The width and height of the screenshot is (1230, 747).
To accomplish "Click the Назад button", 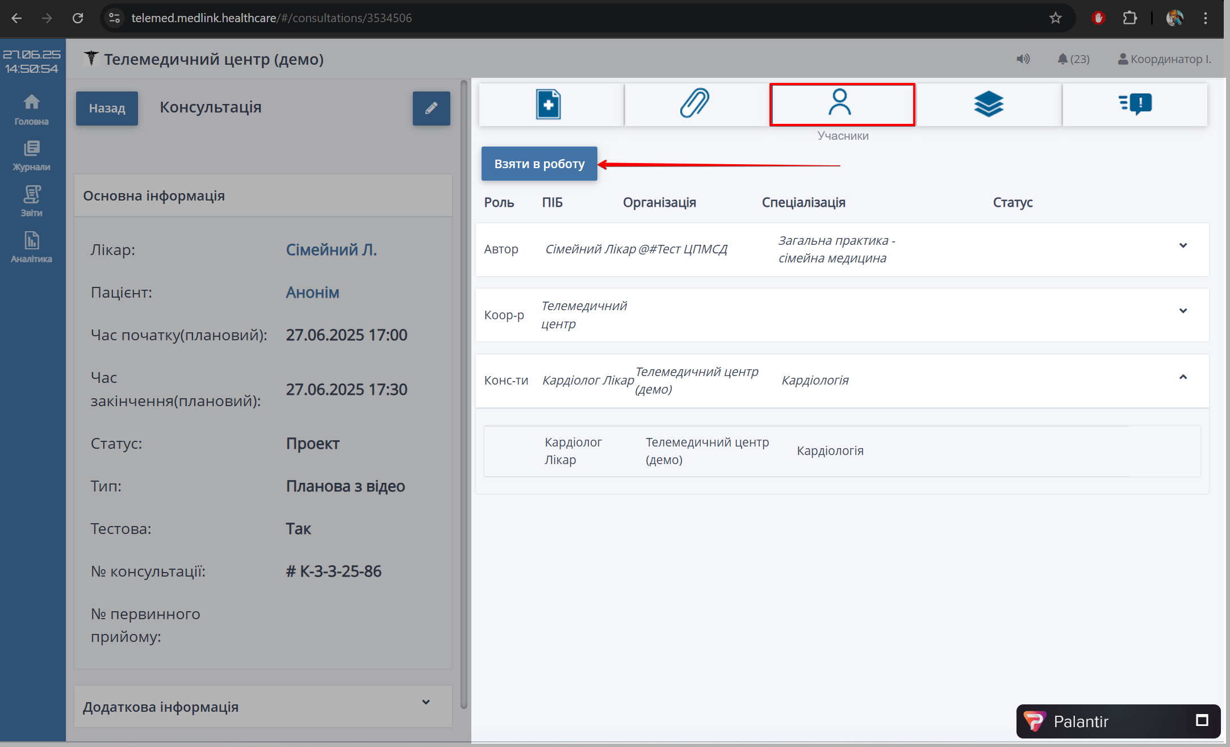I will [107, 108].
